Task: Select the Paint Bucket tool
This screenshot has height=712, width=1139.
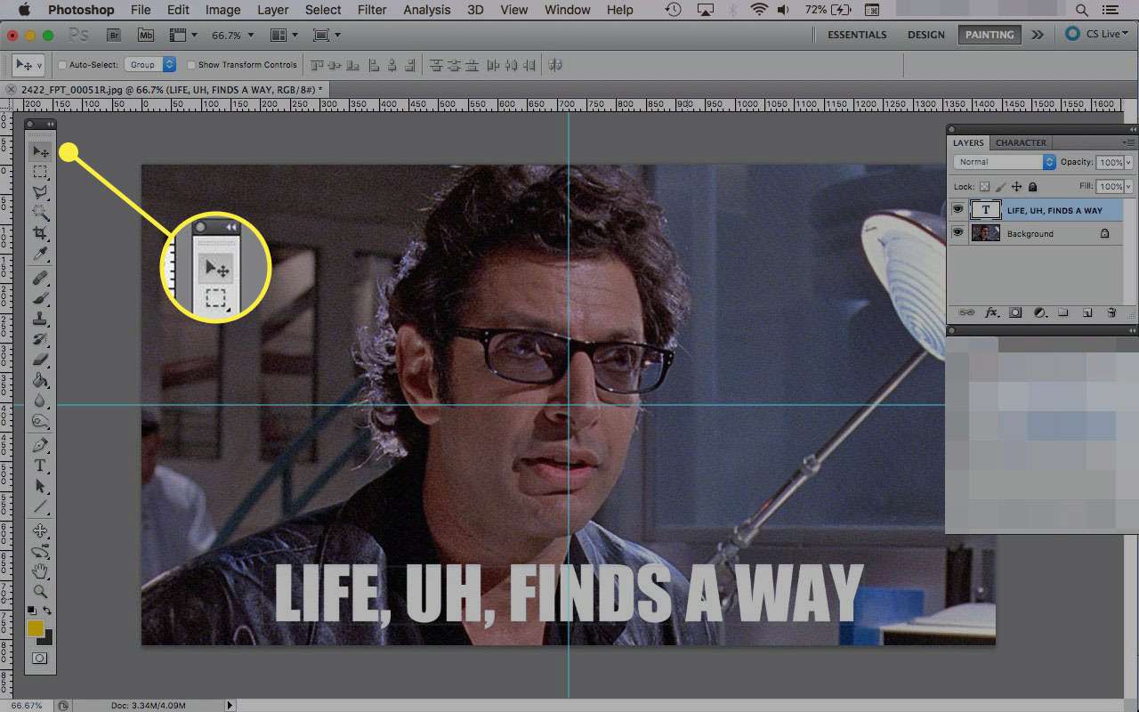Action: pos(41,381)
